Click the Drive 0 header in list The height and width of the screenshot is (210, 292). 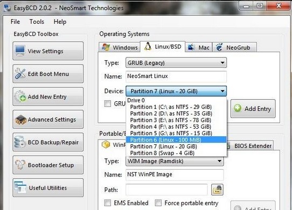176,100
